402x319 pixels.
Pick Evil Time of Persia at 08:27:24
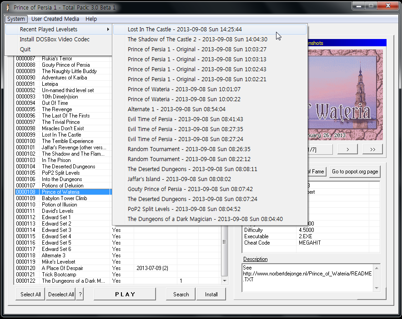coord(210,139)
